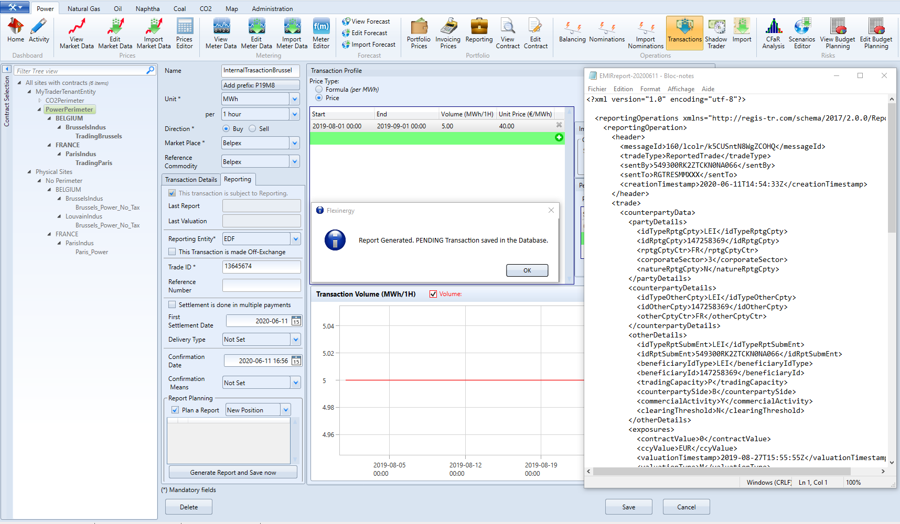Image resolution: width=900 pixels, height=524 pixels.
Task: Open the Natural Gas ribbon tab
Action: (83, 8)
